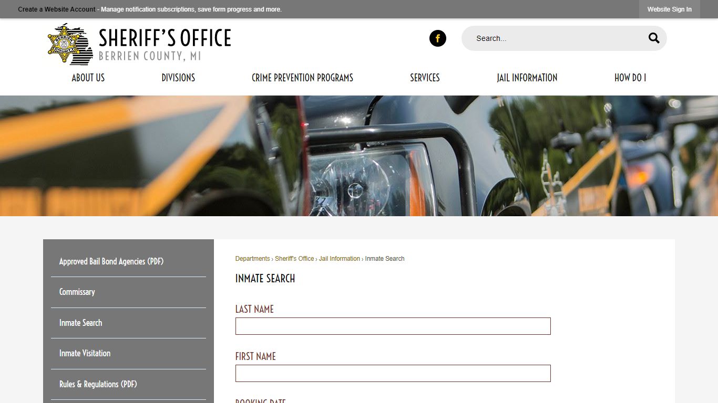The width and height of the screenshot is (718, 403).
Task: Select Inmate Search in the sidebar
Action: pyautogui.click(x=80, y=323)
